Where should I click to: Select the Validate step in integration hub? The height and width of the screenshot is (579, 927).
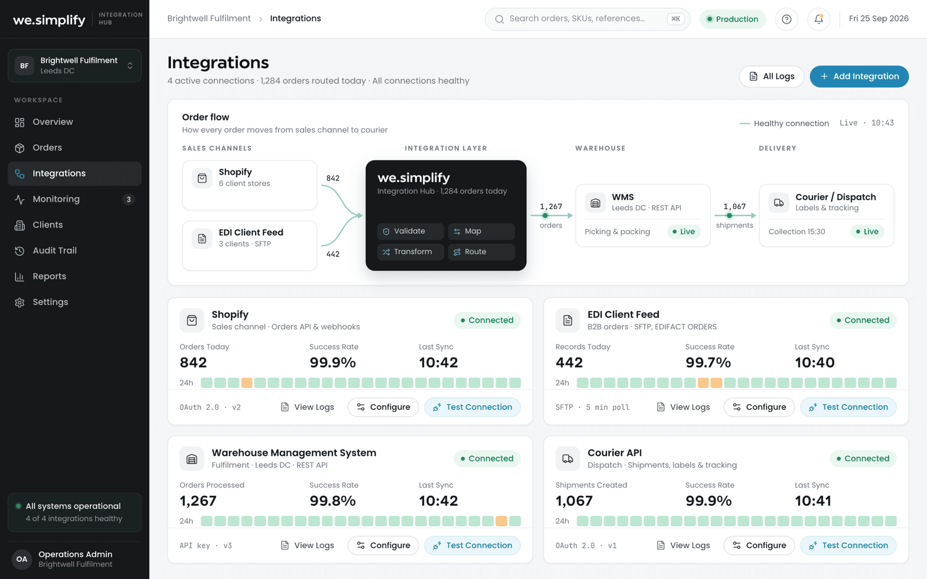[411, 231]
